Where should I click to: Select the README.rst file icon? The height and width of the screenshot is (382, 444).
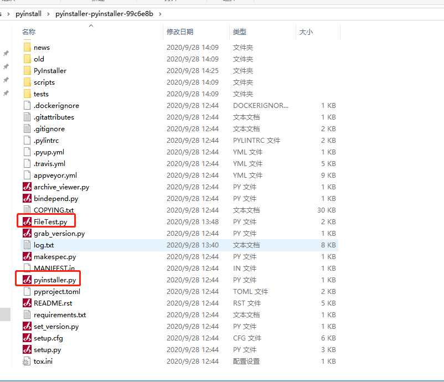pyautogui.click(x=27, y=303)
